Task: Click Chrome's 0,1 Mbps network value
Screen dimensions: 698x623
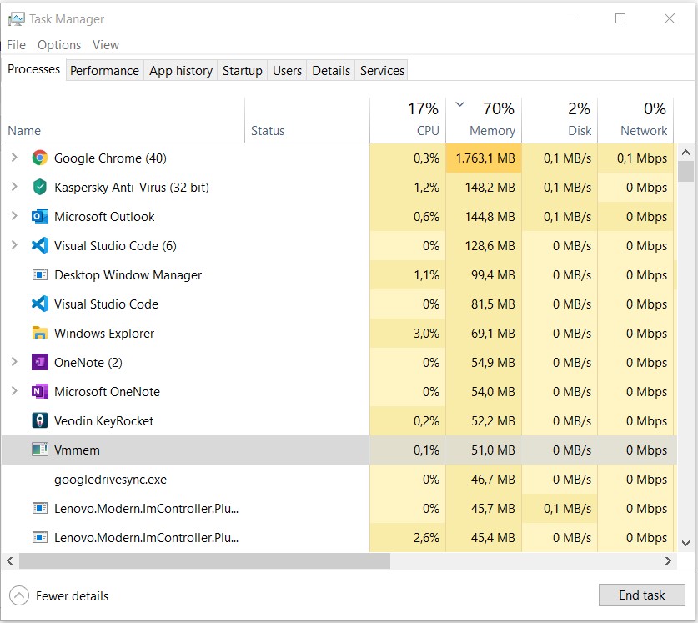Action: pos(642,158)
